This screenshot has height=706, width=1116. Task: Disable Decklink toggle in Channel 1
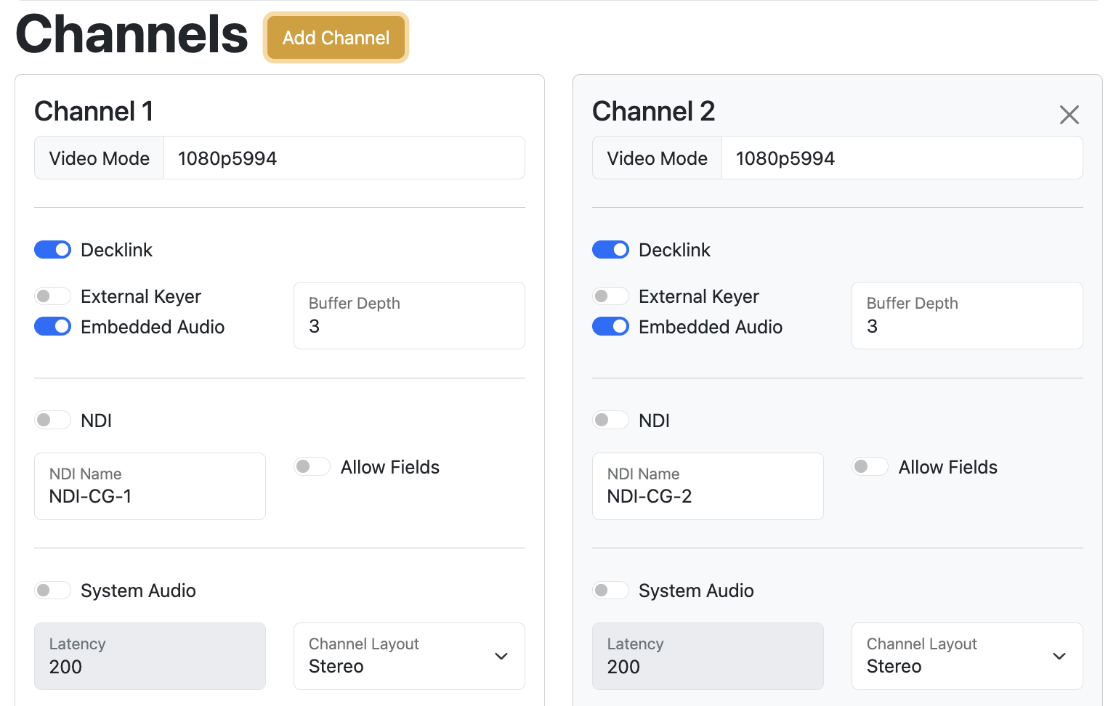(53, 250)
